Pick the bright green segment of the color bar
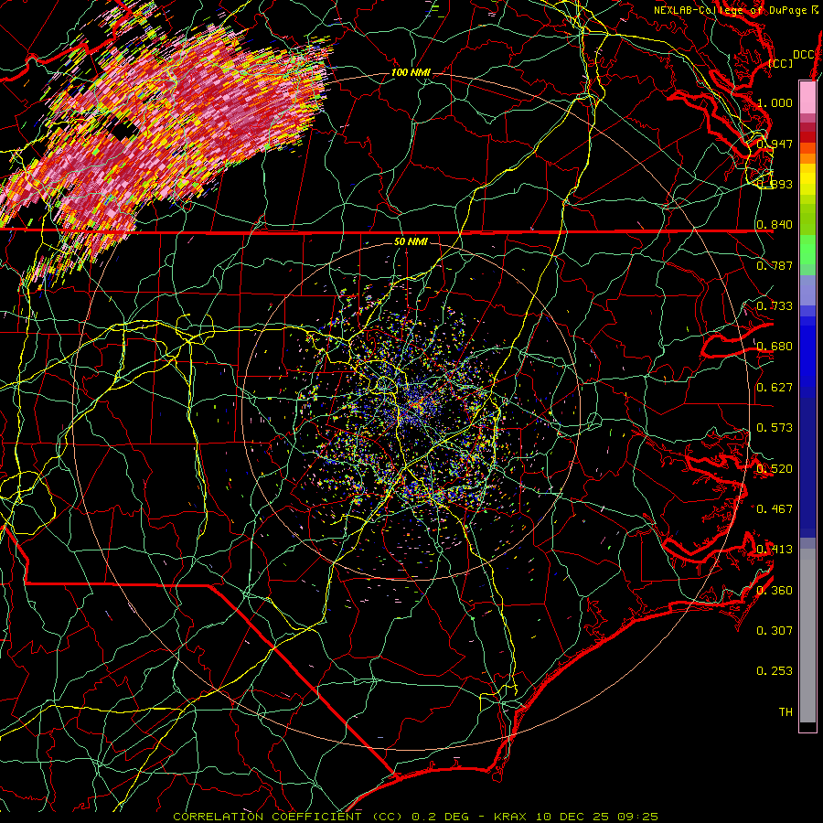The image size is (823, 823). tap(807, 250)
